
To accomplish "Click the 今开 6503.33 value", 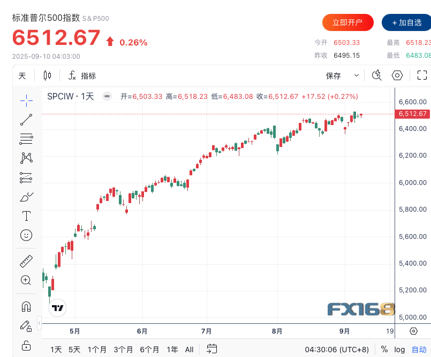I will [346, 43].
